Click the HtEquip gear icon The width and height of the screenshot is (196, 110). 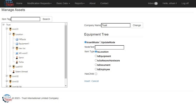17,39
